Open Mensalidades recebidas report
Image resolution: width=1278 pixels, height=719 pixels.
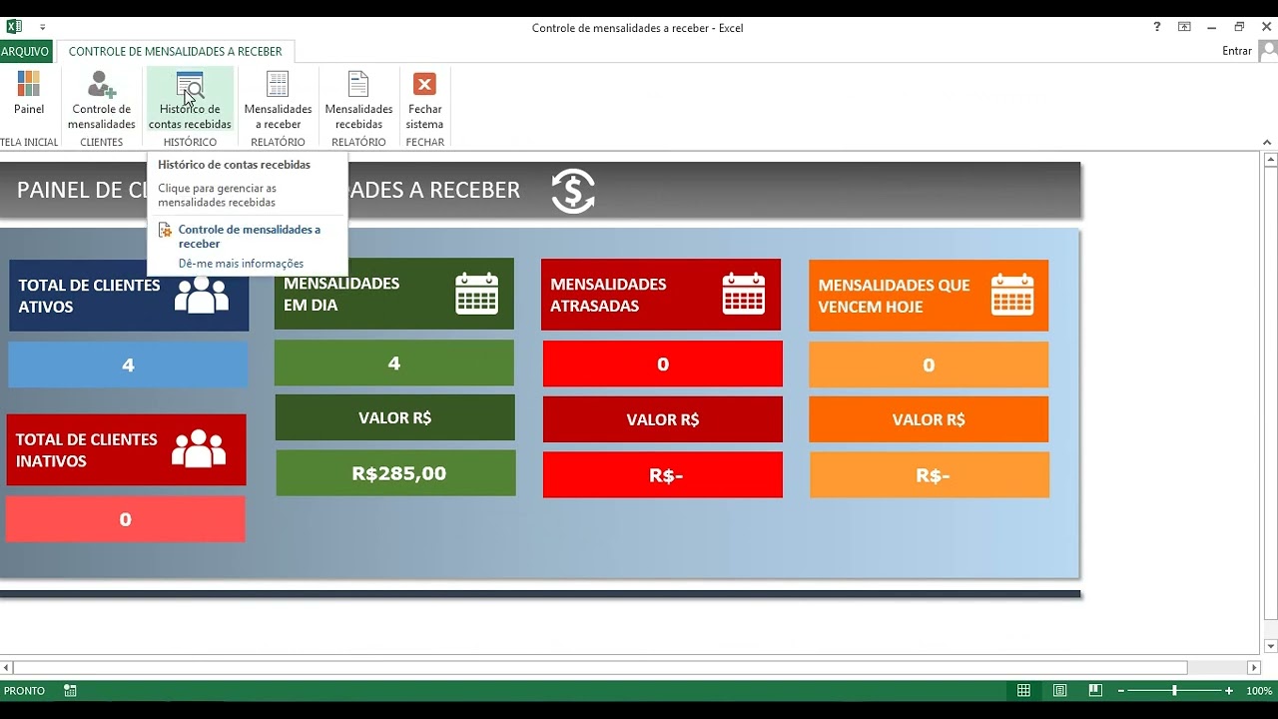point(358,100)
